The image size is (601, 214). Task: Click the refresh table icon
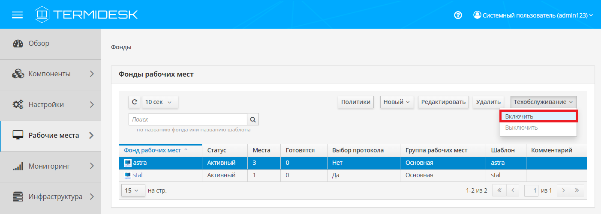[134, 102]
